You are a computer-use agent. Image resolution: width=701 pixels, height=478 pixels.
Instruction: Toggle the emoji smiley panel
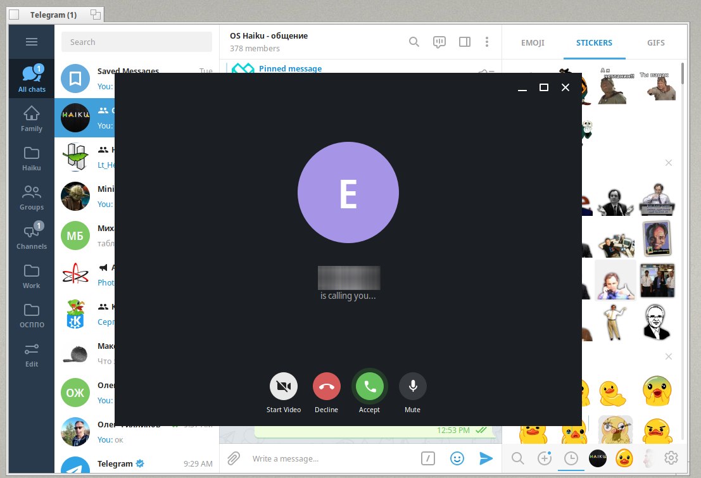point(457,458)
